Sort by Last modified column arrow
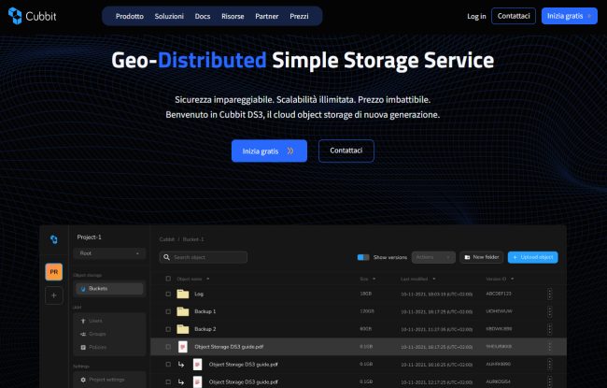607x388 pixels. point(434,280)
